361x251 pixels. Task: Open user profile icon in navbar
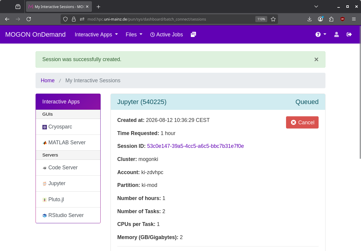(337, 35)
